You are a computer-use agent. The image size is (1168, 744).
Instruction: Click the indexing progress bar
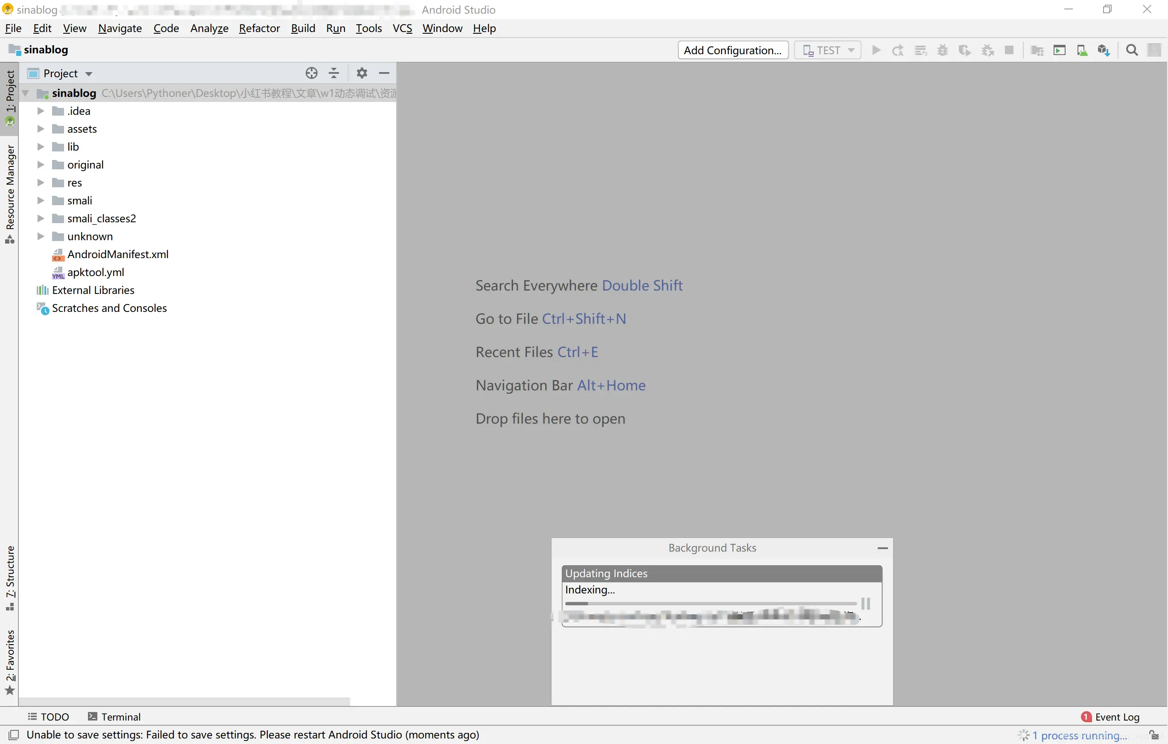pyautogui.click(x=711, y=604)
